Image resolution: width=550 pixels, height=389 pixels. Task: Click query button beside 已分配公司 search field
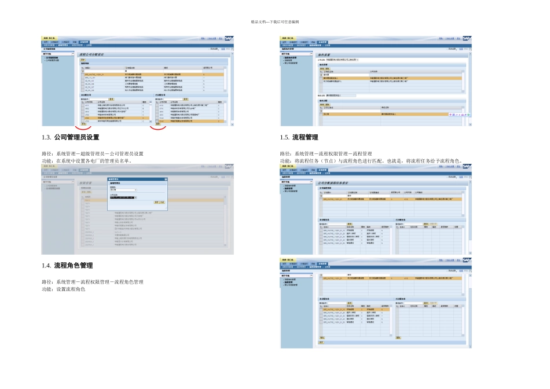click(186, 99)
